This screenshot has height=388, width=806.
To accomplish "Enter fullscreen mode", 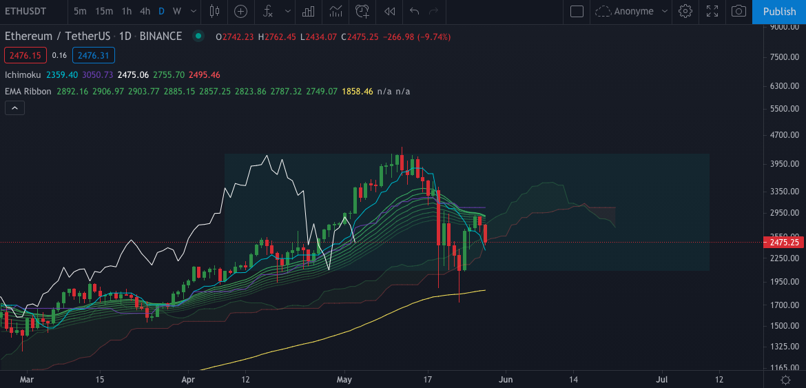I will (712, 11).
